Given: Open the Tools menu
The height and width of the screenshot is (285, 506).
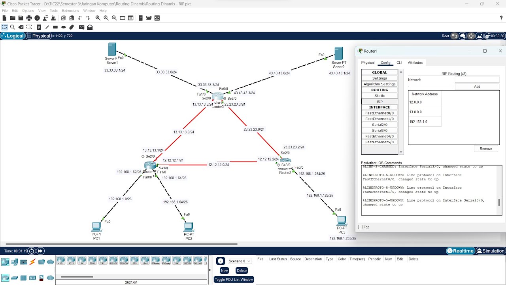Looking at the screenshot, I should [53, 11].
